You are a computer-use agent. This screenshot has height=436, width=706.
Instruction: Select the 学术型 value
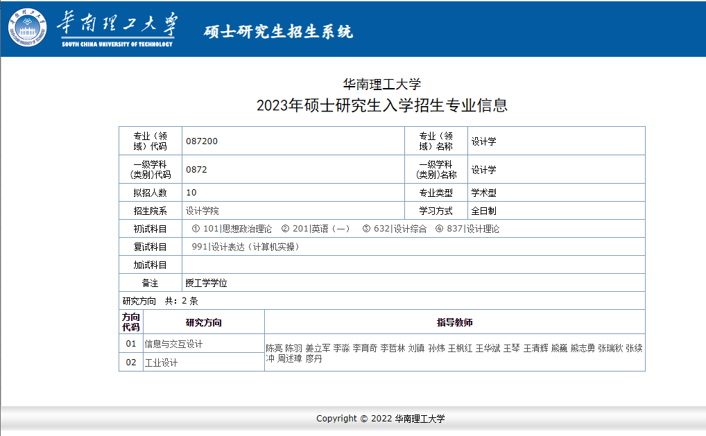tap(483, 193)
